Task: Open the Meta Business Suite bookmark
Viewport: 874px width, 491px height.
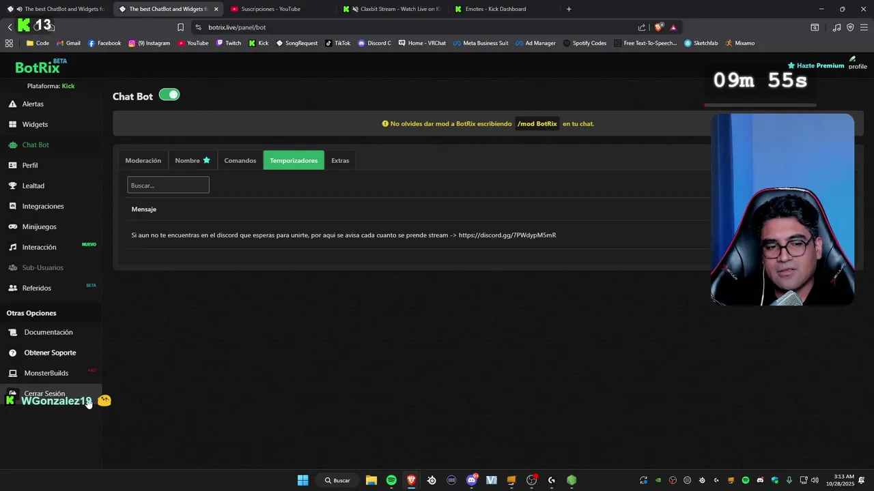Action: (x=481, y=43)
